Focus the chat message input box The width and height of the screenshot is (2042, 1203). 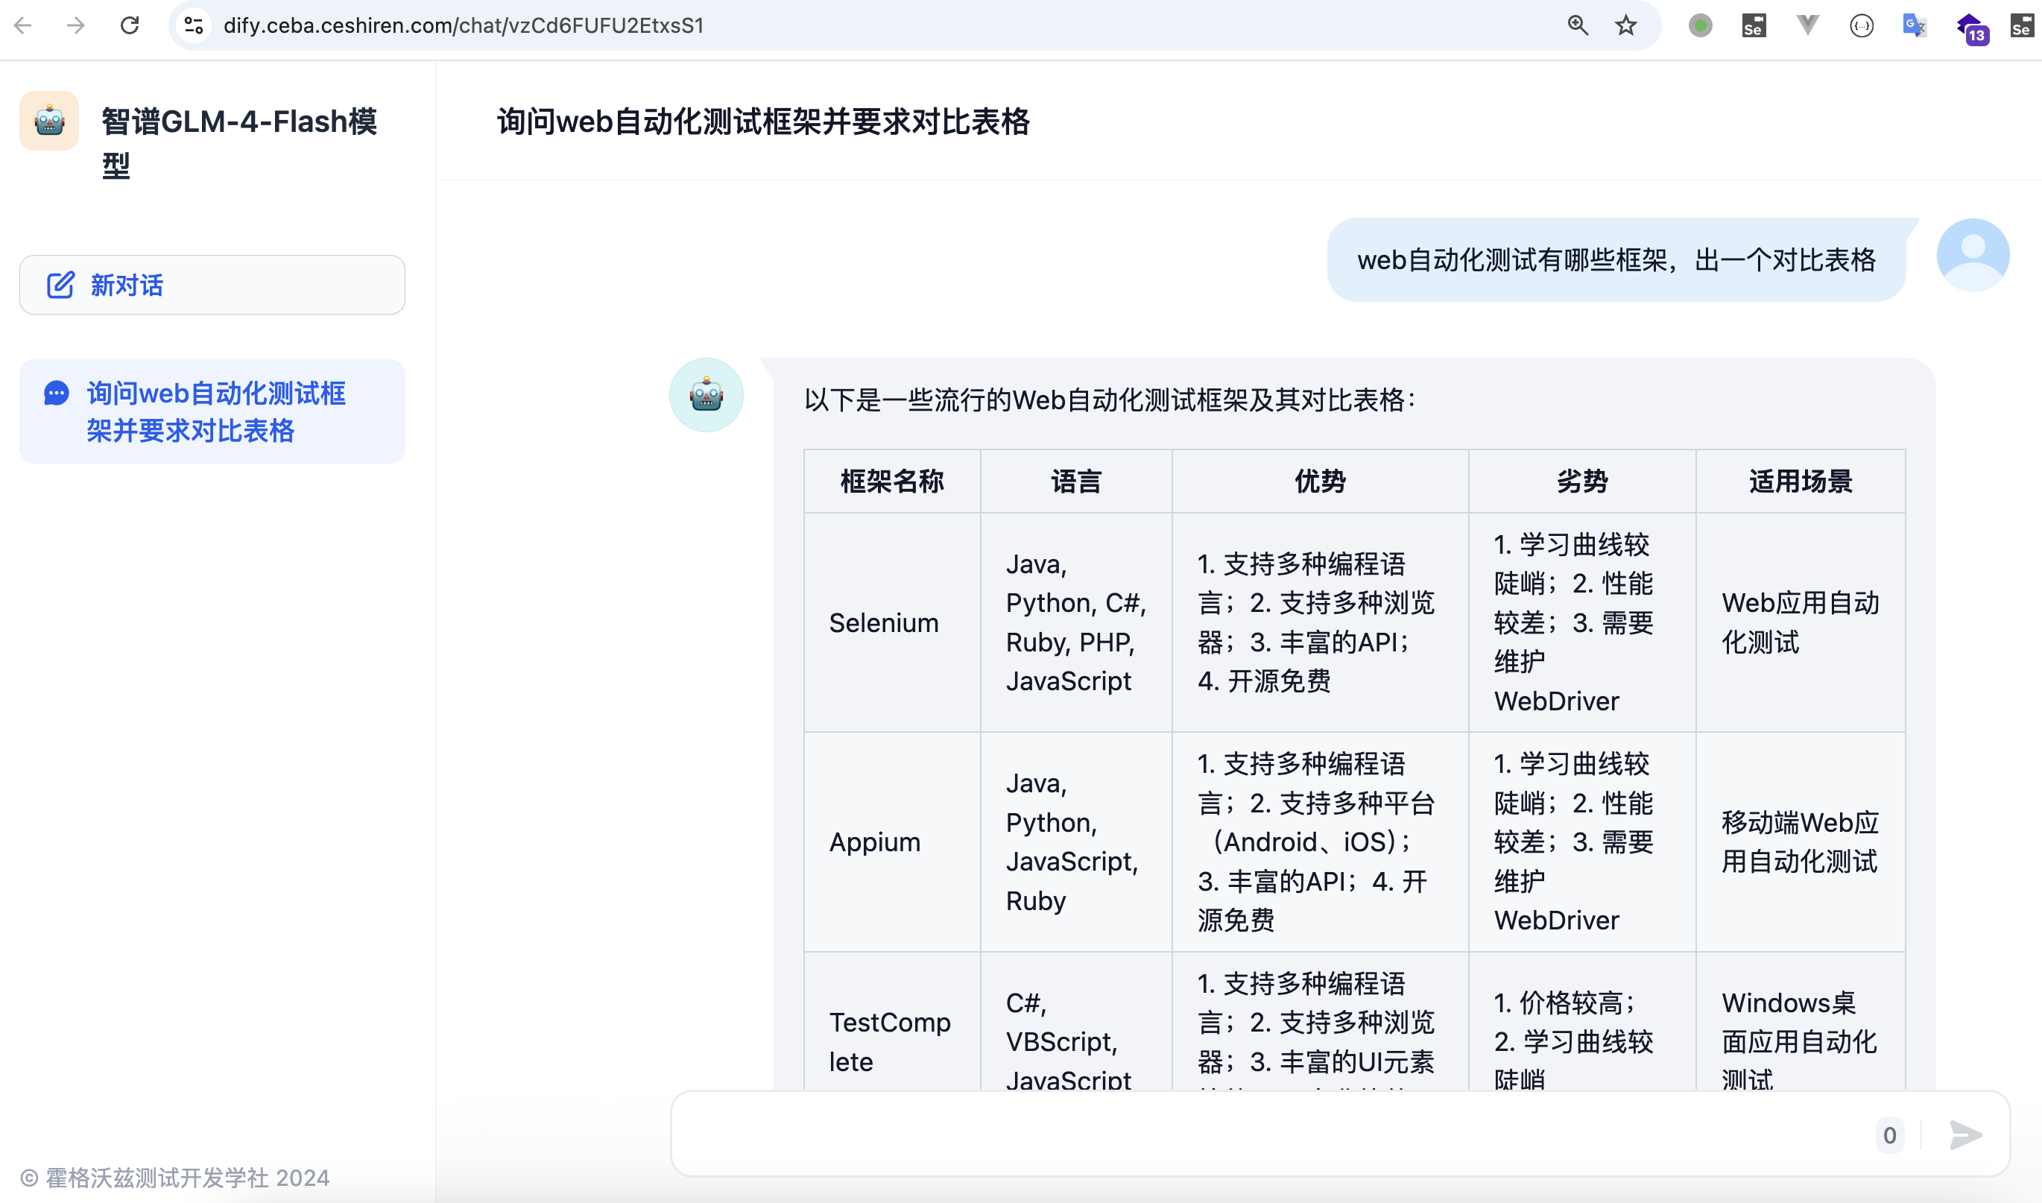coord(1272,1135)
